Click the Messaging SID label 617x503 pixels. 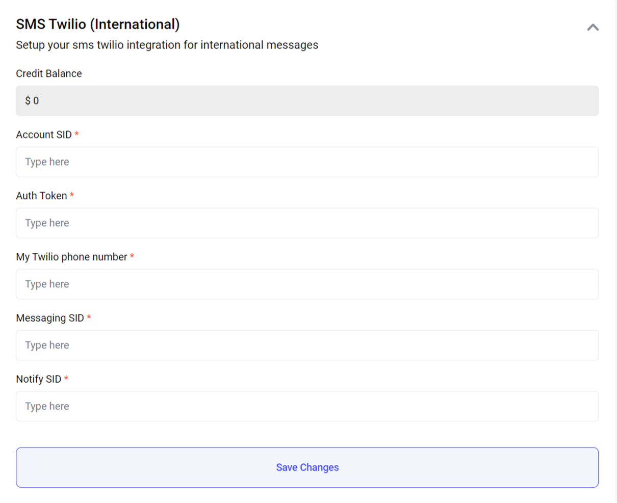point(50,318)
